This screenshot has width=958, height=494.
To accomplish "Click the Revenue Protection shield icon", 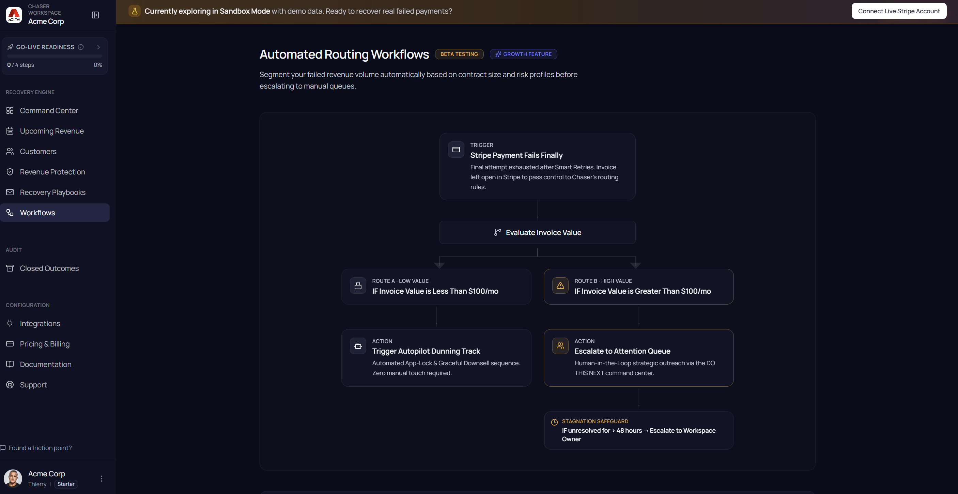I will (x=10, y=172).
